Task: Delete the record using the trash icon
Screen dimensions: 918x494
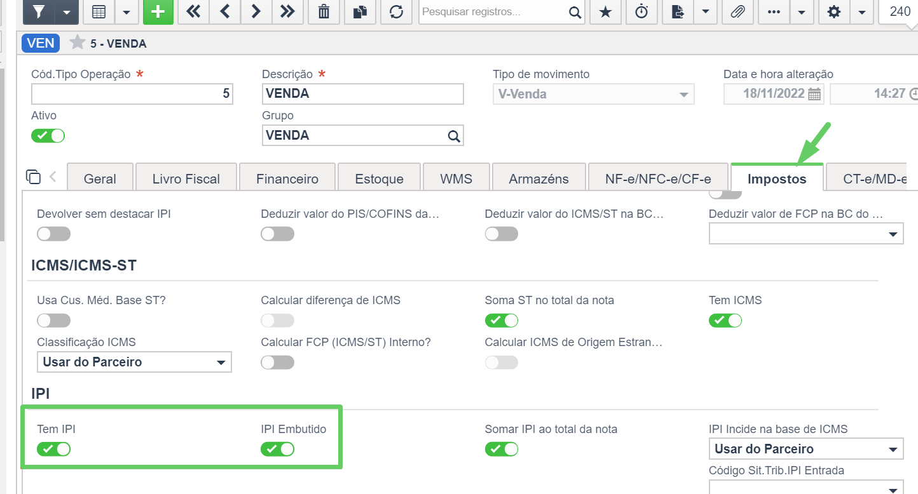Action: click(x=324, y=11)
